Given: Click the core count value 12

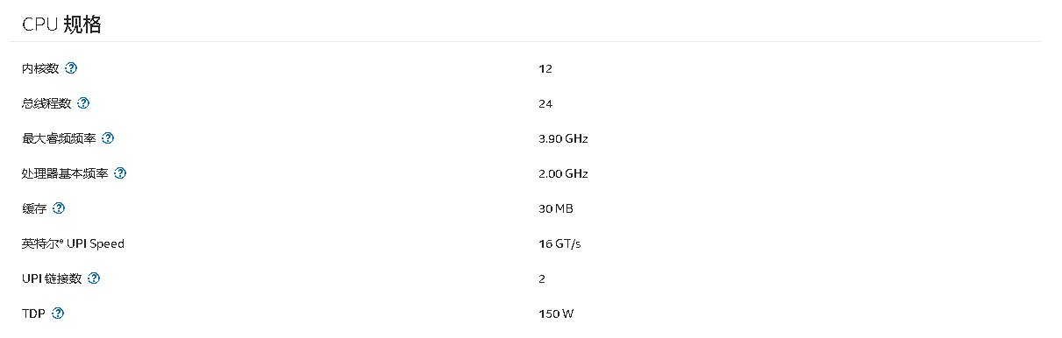Looking at the screenshot, I should pos(545,68).
